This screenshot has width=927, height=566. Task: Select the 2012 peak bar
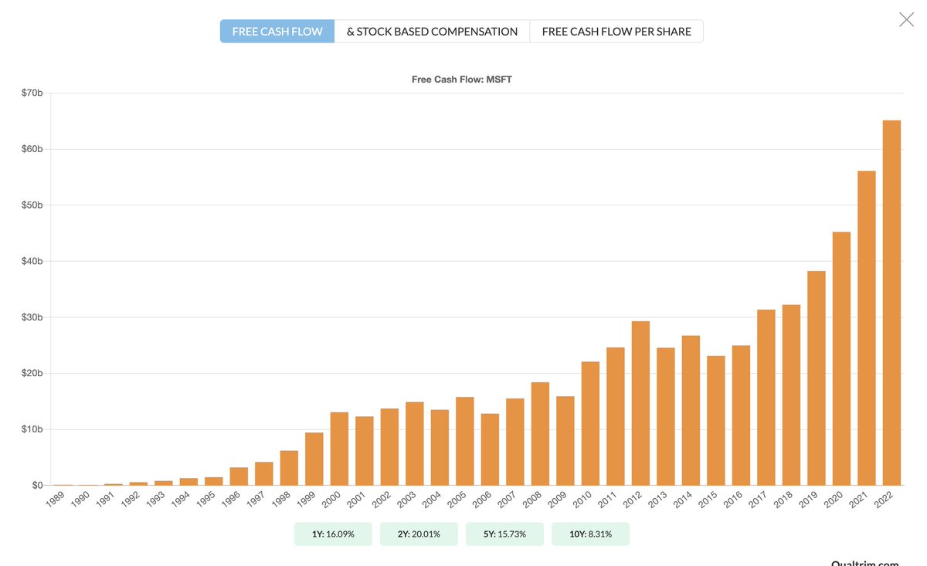click(640, 403)
